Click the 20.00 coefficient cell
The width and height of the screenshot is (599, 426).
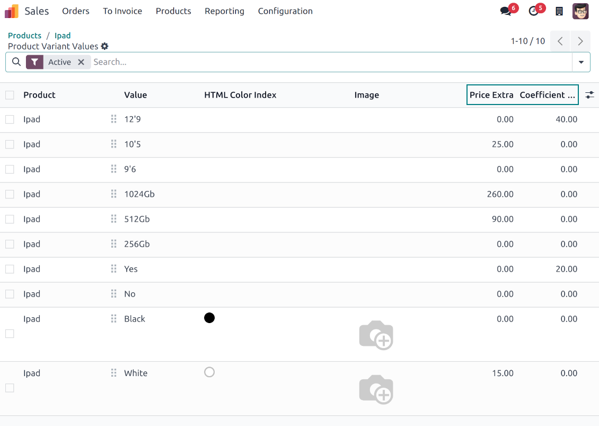tap(567, 269)
